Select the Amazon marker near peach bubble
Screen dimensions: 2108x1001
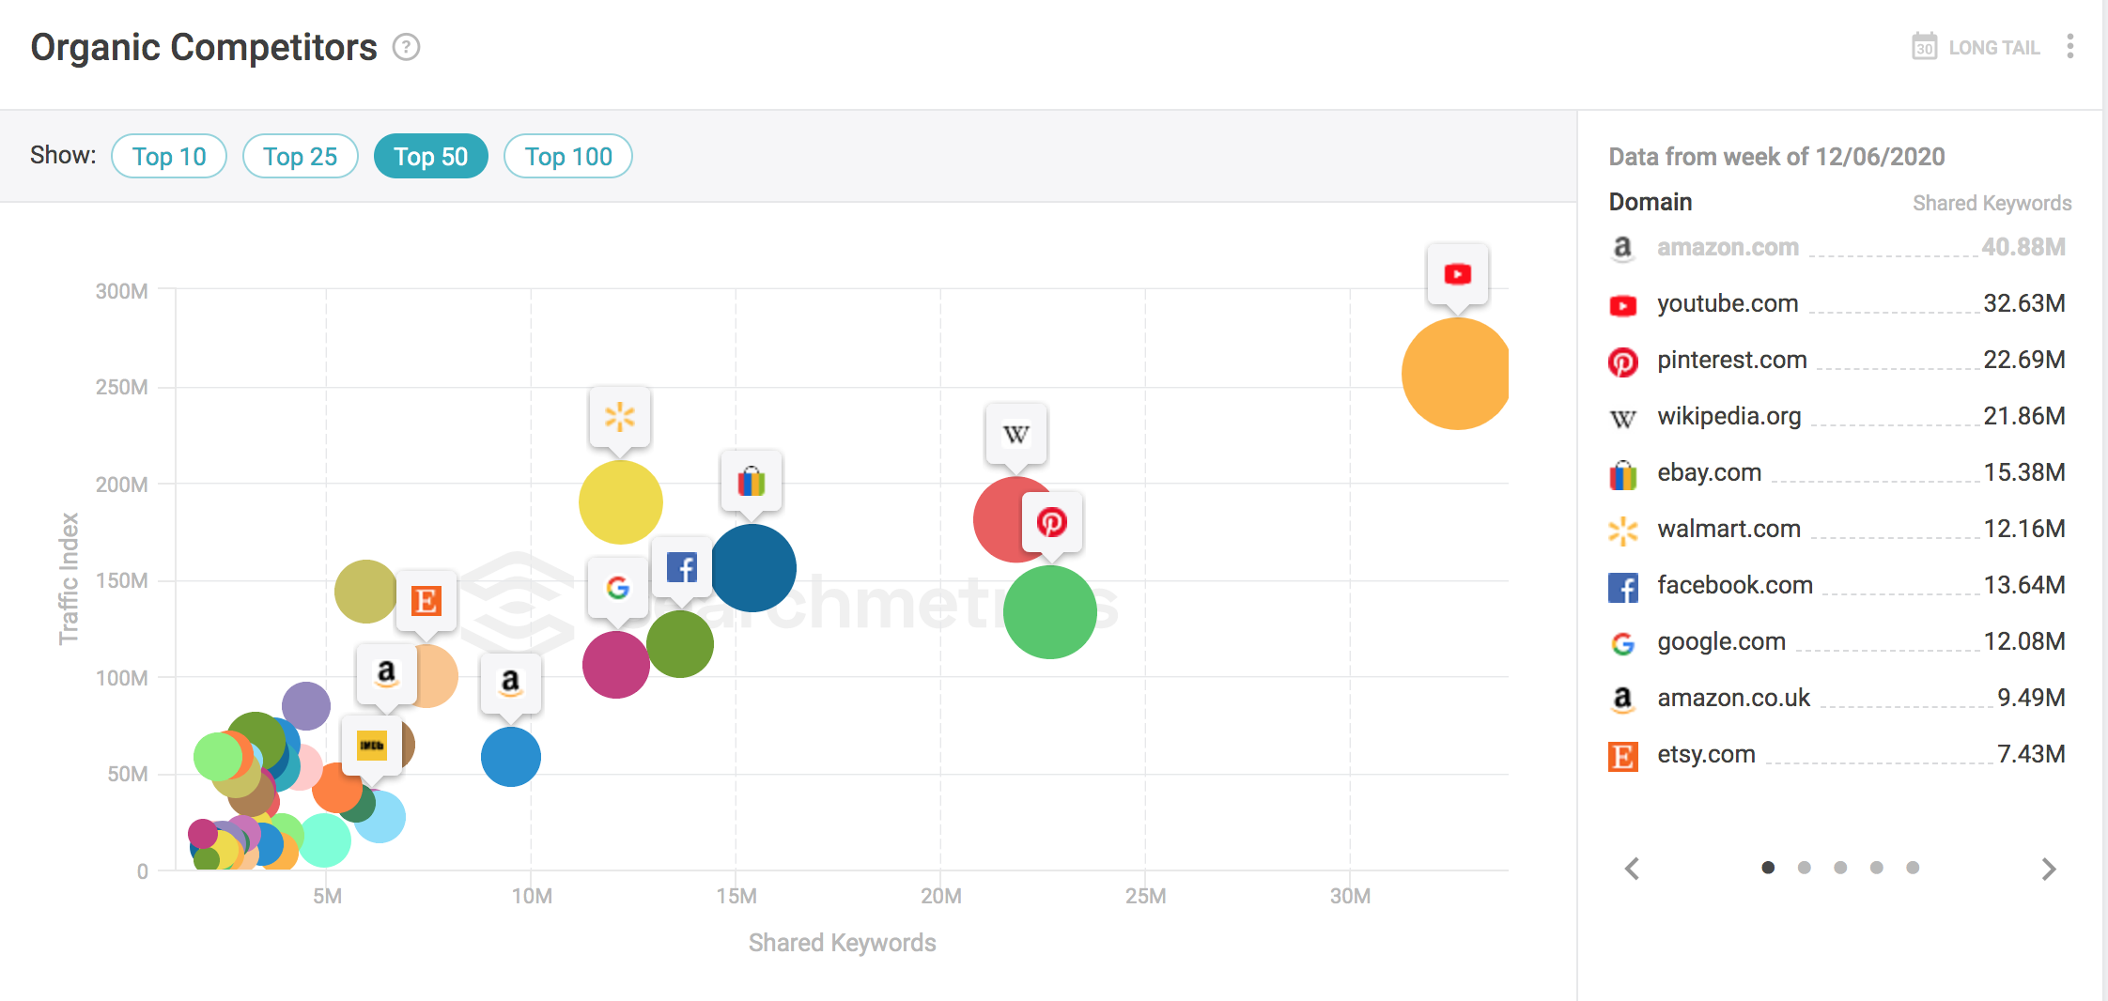[x=386, y=673]
